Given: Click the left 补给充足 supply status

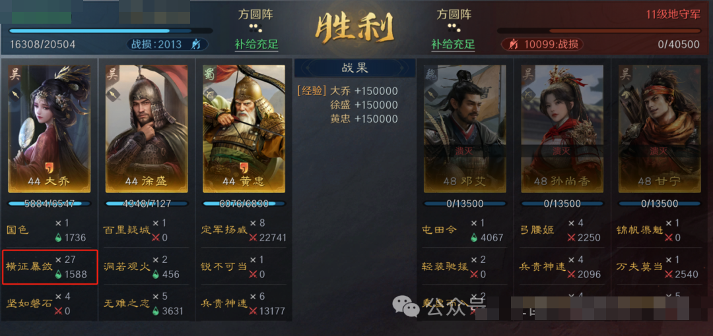Looking at the screenshot, I should (x=256, y=45).
